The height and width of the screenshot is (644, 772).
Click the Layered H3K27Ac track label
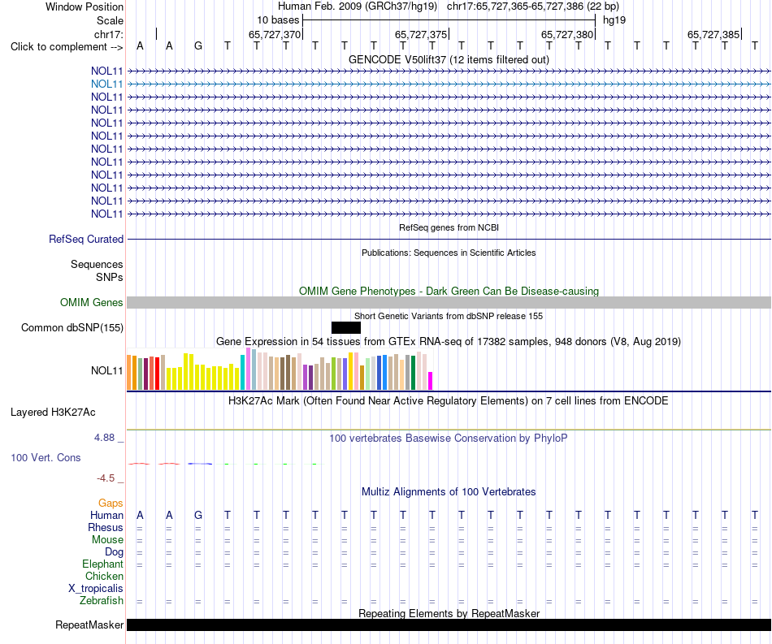pyautogui.click(x=53, y=413)
